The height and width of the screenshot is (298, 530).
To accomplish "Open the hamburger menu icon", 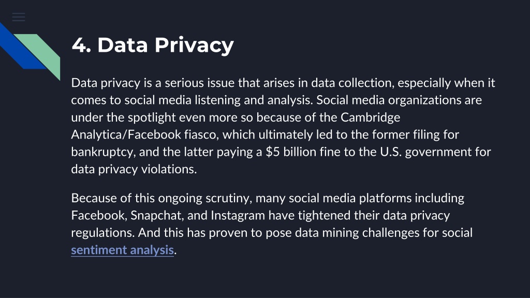I will point(19,17).
